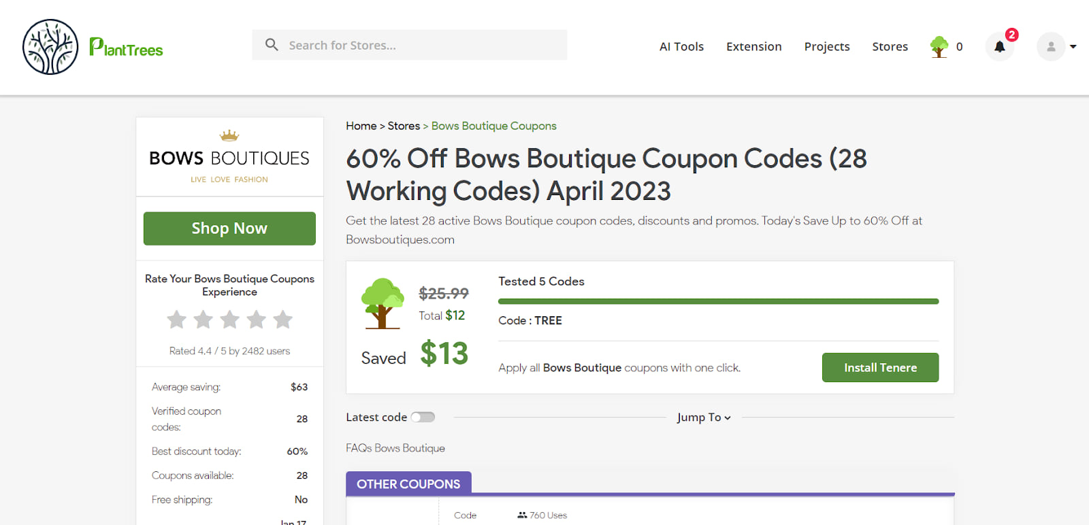The height and width of the screenshot is (525, 1089).
Task: Click the Saved $13 amount
Action: (444, 354)
